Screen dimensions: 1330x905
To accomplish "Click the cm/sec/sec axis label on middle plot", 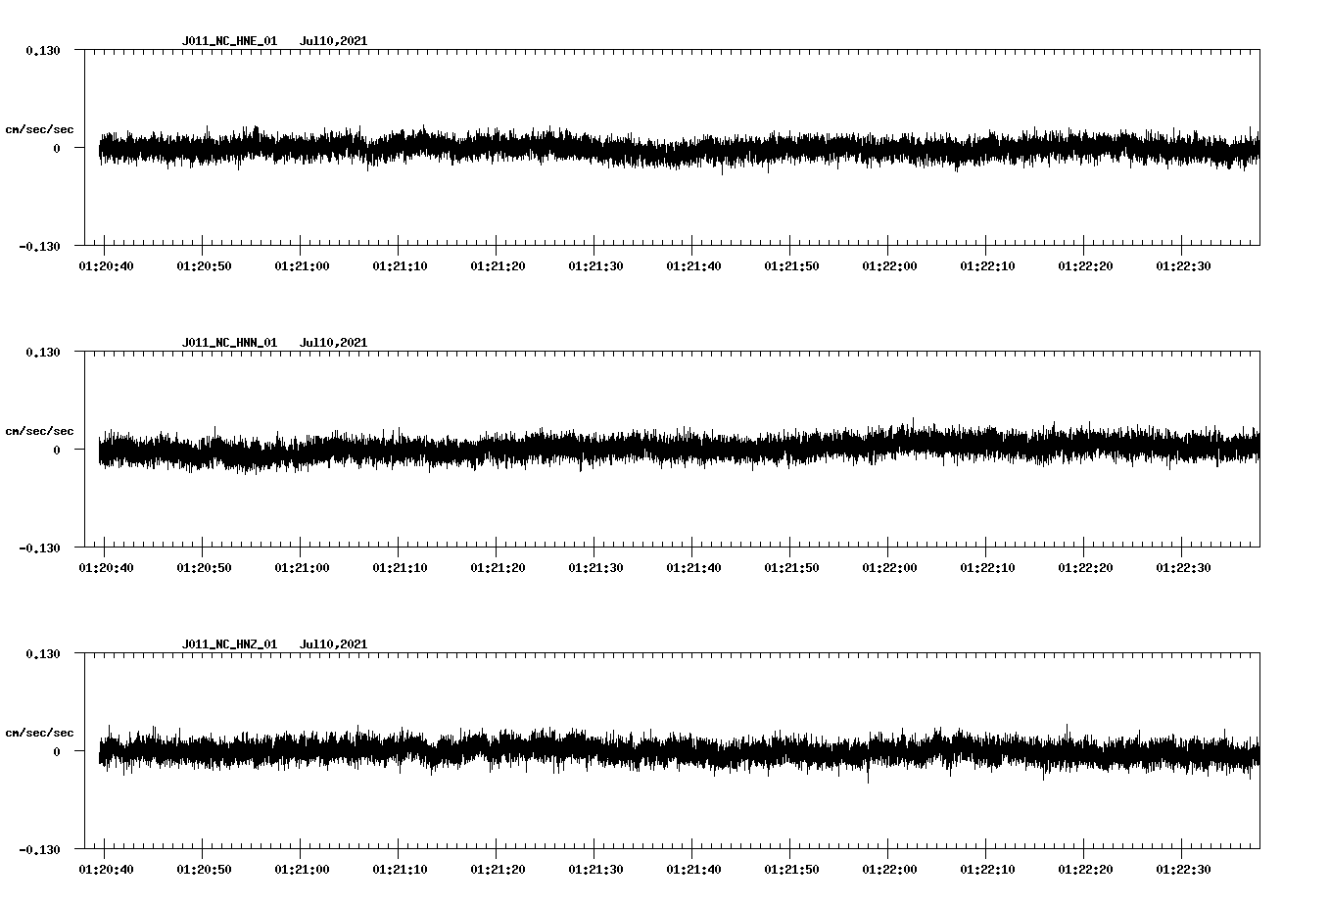I will 40,430.
